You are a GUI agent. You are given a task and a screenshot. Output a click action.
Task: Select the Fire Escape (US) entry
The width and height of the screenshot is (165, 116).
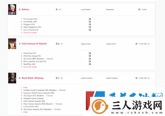[30, 19]
